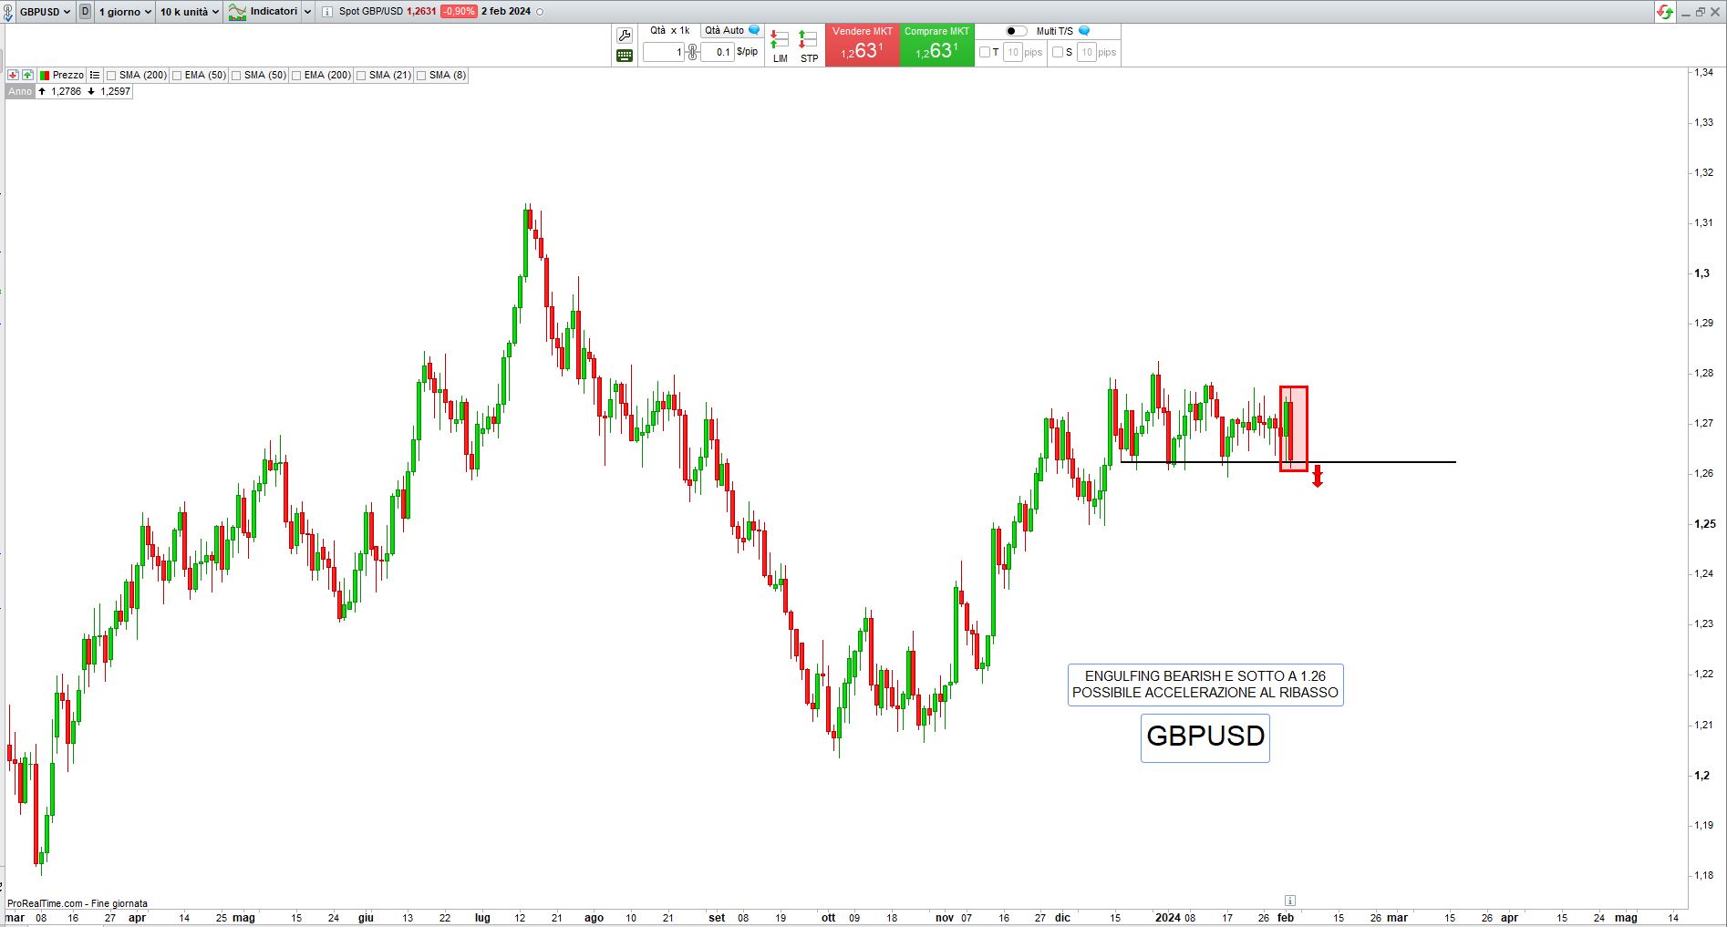Click the large GBPUSD chart label box
Image resolution: width=1727 pixels, height=927 pixels.
click(x=1205, y=737)
